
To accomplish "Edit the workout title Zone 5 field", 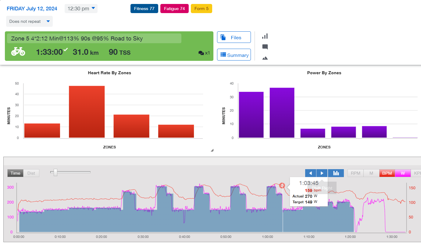I will (x=94, y=38).
